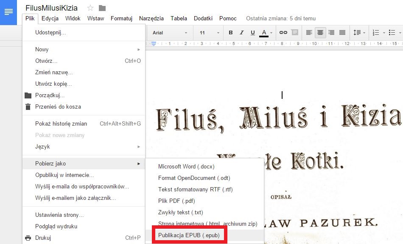Choose Otwórz... from the menu
The image size is (403, 244).
pyautogui.click(x=84, y=61)
